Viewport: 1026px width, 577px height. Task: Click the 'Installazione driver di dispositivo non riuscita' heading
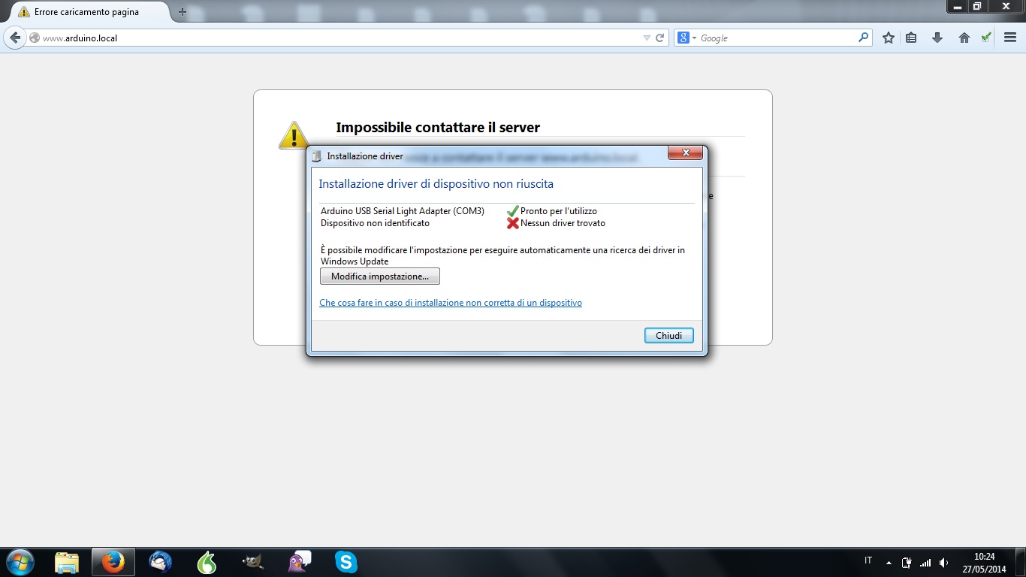(x=436, y=184)
